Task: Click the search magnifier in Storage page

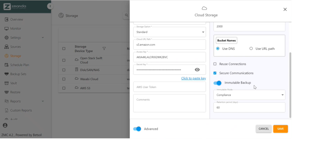Action: click(x=126, y=15)
